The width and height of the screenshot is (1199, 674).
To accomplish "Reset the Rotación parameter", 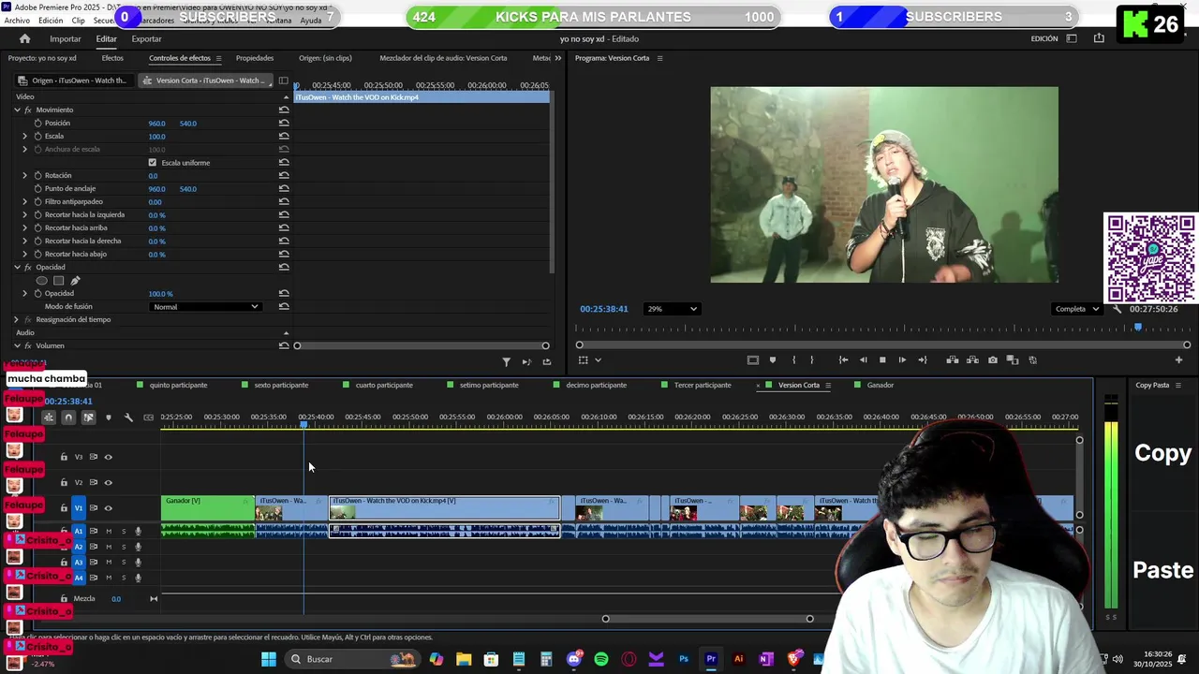I will pyautogui.click(x=284, y=175).
